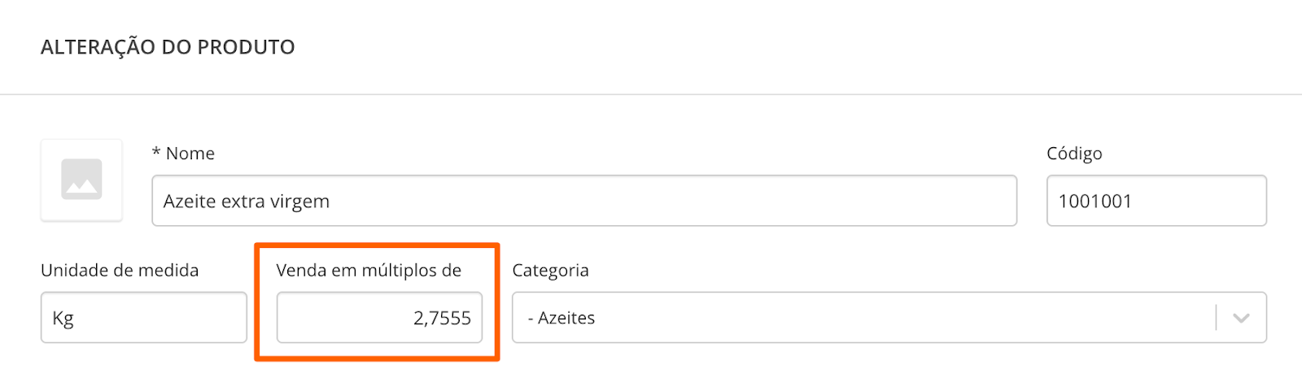Click the Categoria label

pos(550,271)
